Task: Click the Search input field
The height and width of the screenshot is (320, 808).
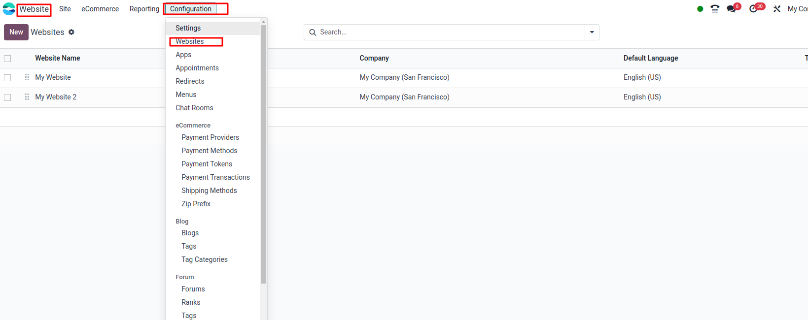Action: pyautogui.click(x=449, y=32)
